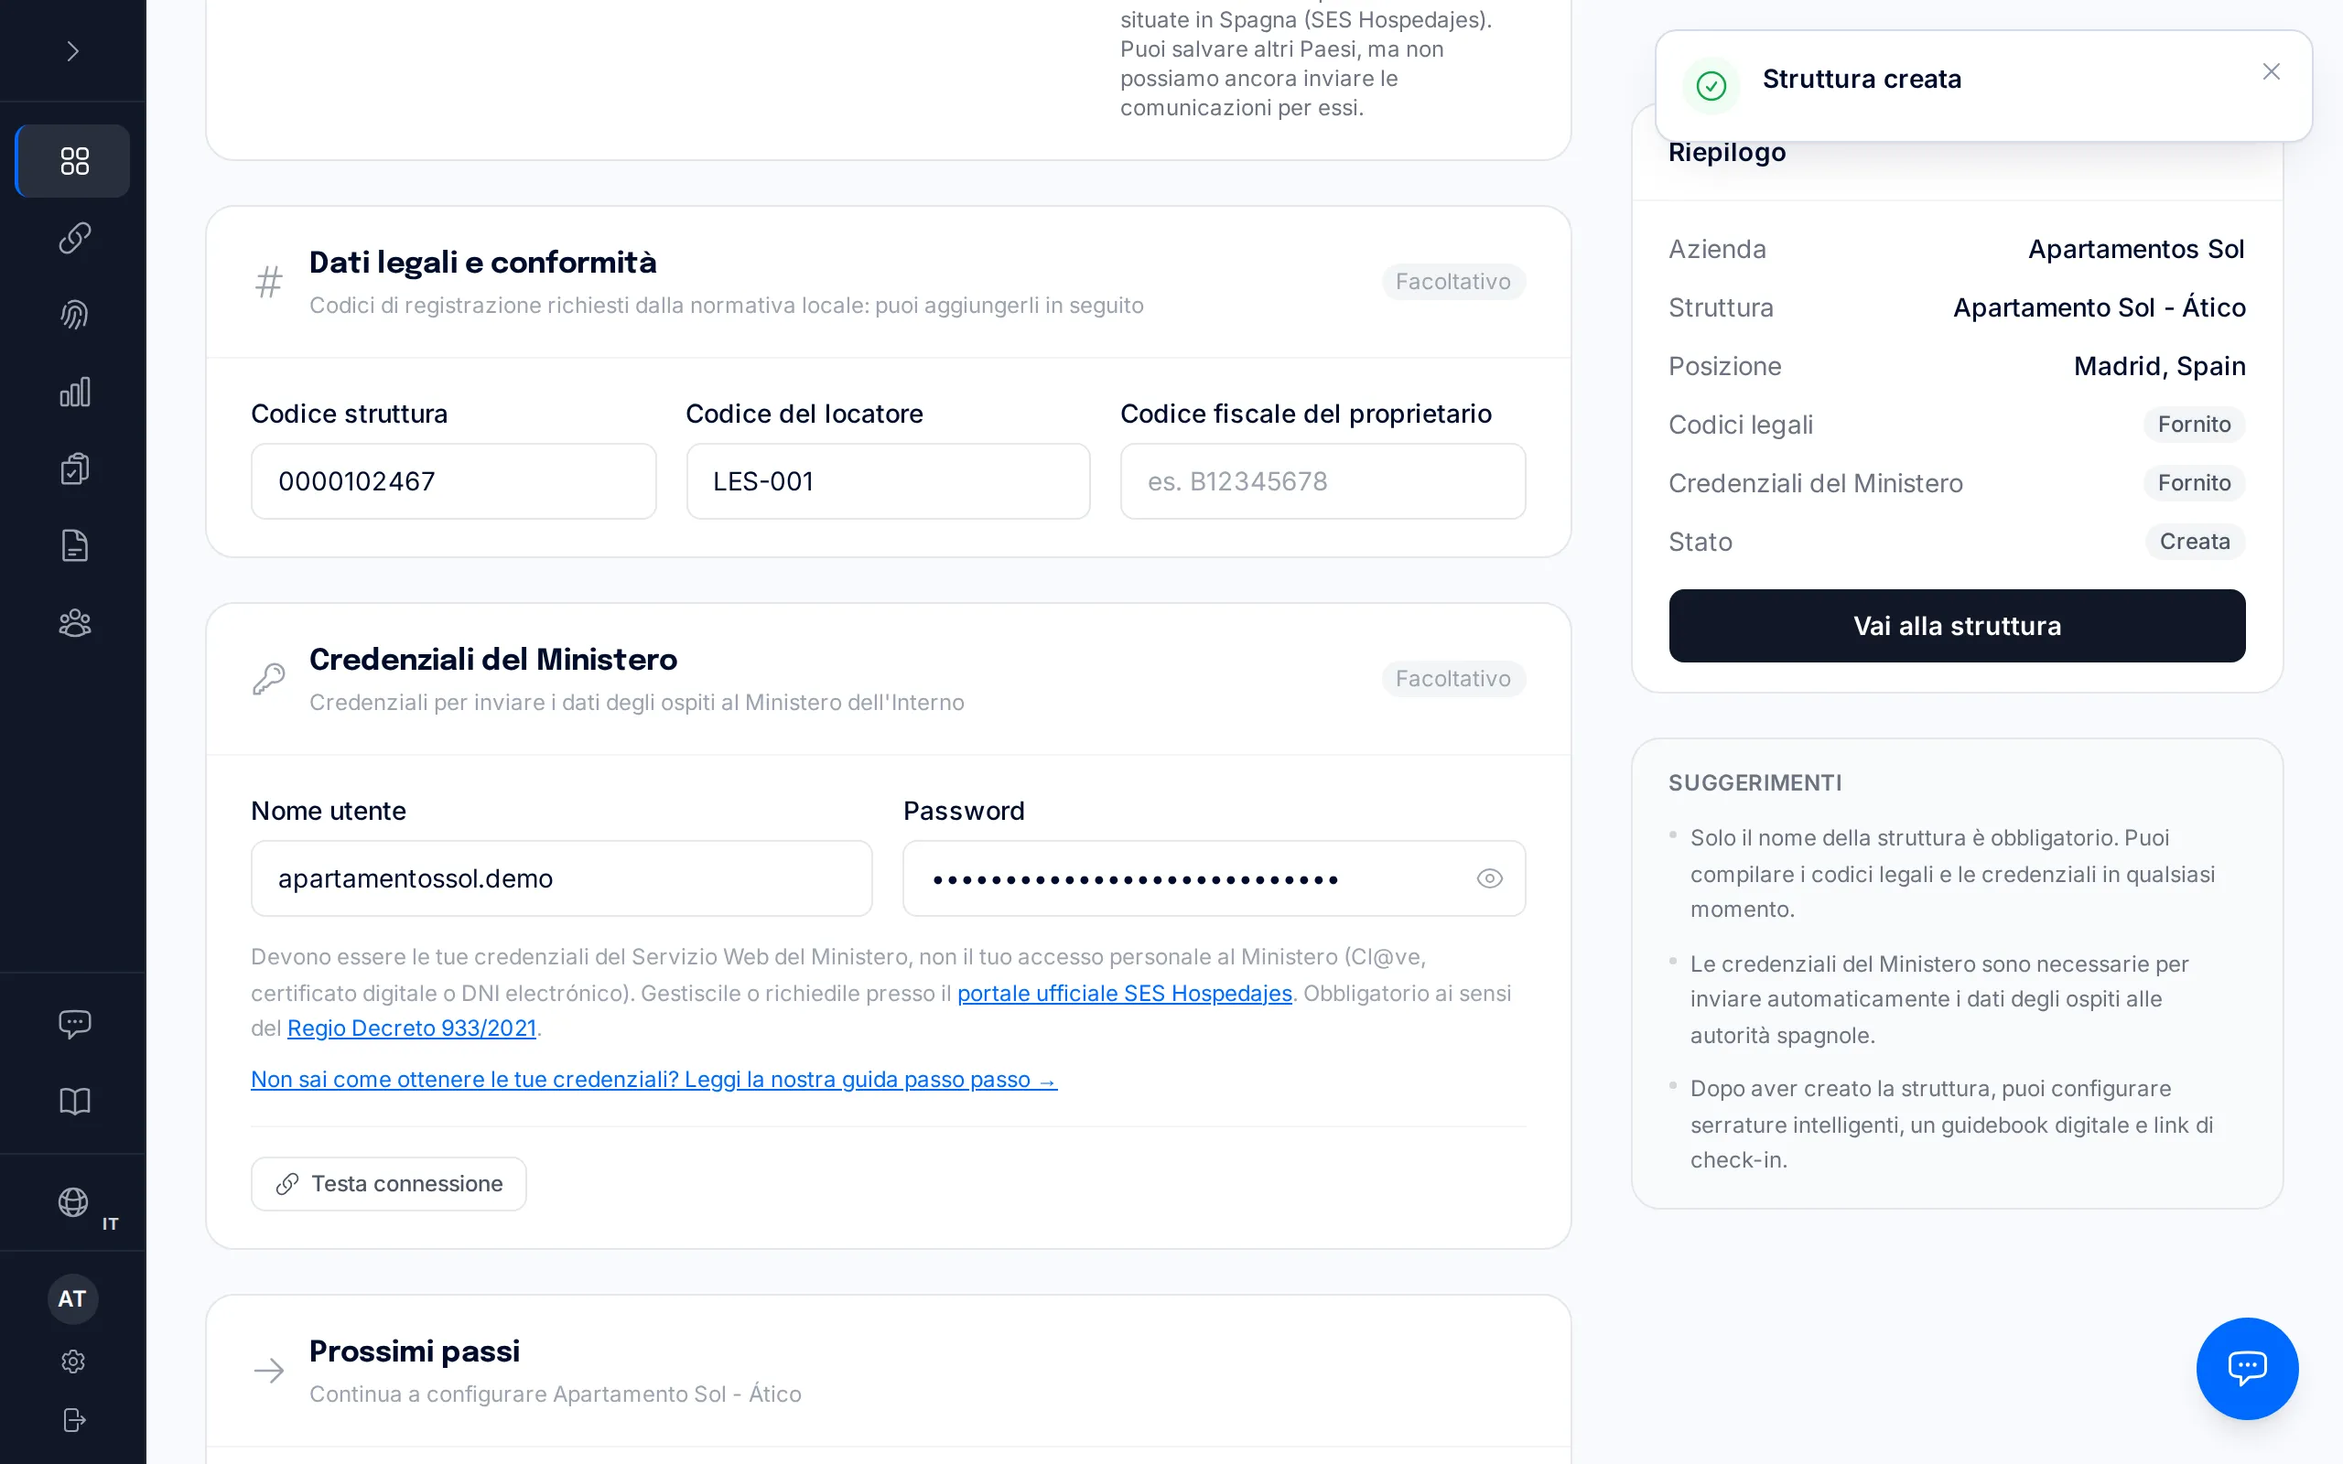2343x1464 pixels.
Task: Focus the Codice fiscale del proprietario field
Action: (x=1323, y=482)
